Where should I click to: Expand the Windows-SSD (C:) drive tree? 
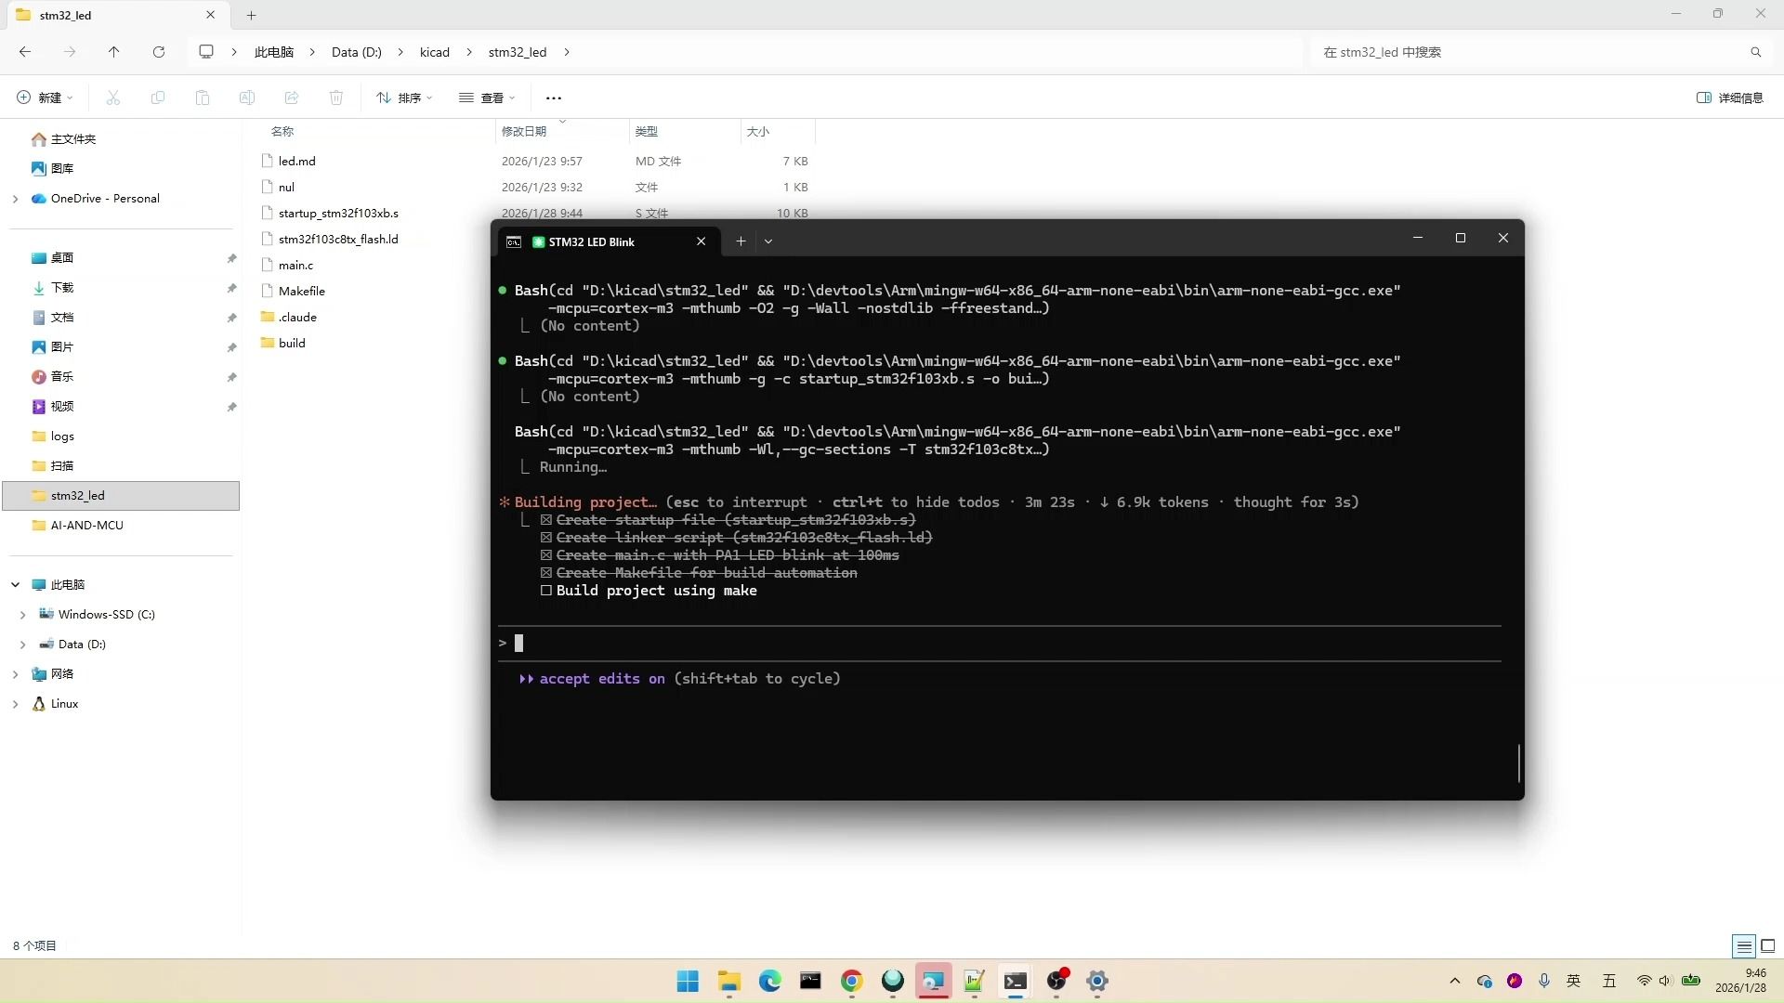(x=23, y=615)
